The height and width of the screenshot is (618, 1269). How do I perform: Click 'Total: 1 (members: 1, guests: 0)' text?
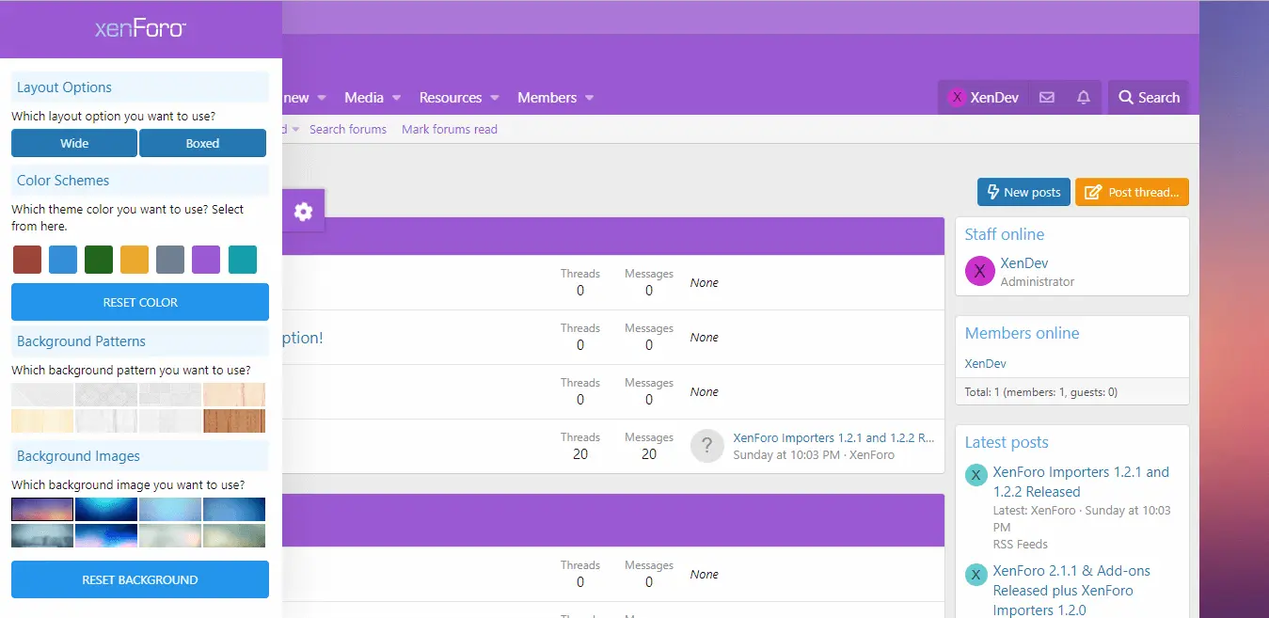click(x=1041, y=392)
